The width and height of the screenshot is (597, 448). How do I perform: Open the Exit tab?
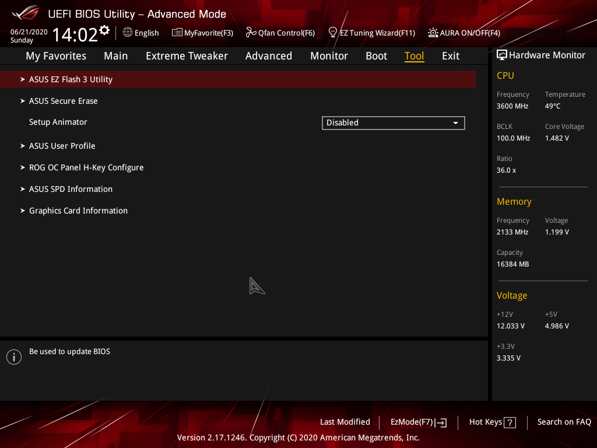pyautogui.click(x=451, y=56)
